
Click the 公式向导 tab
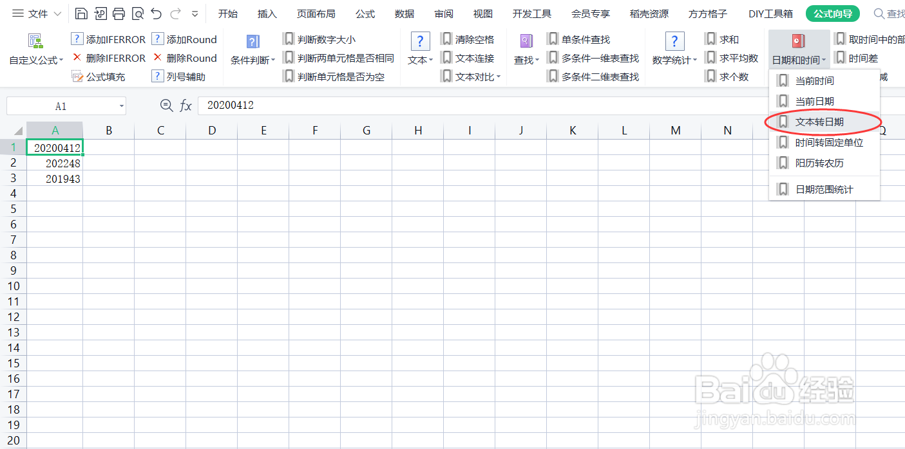coord(833,14)
